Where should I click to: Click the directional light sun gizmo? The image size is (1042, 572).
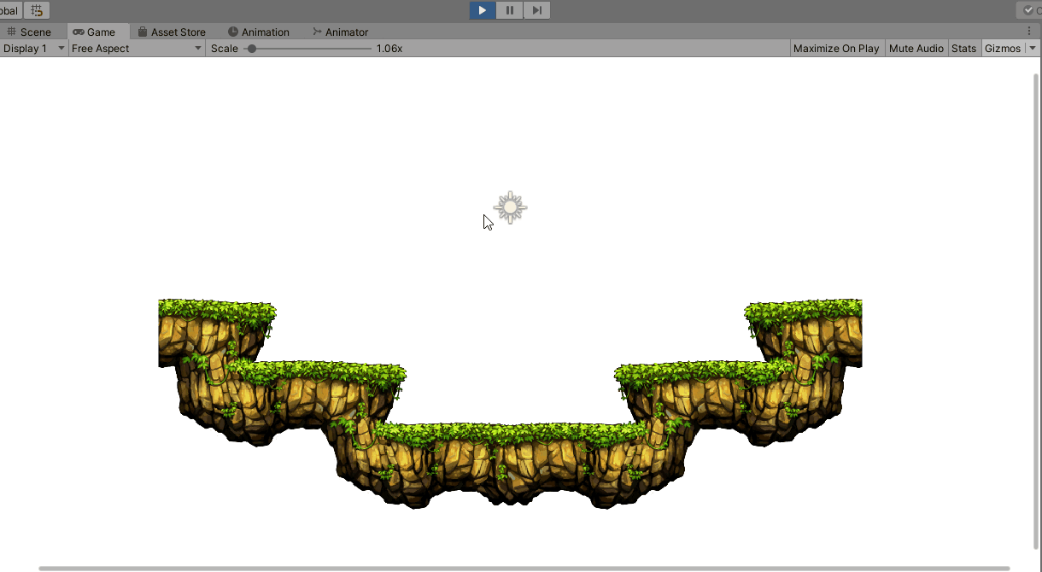[510, 207]
